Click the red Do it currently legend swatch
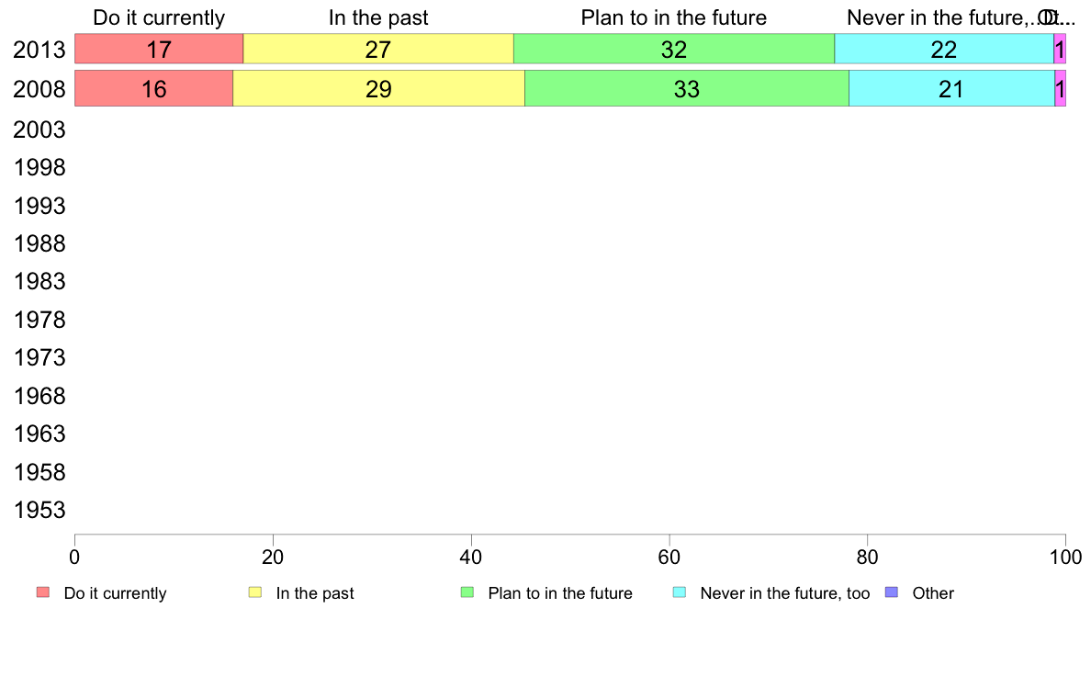 pos(43,592)
